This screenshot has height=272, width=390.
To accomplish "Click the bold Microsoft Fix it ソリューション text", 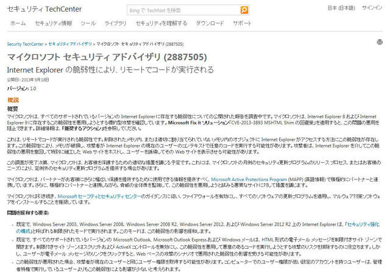I will point(199,123).
